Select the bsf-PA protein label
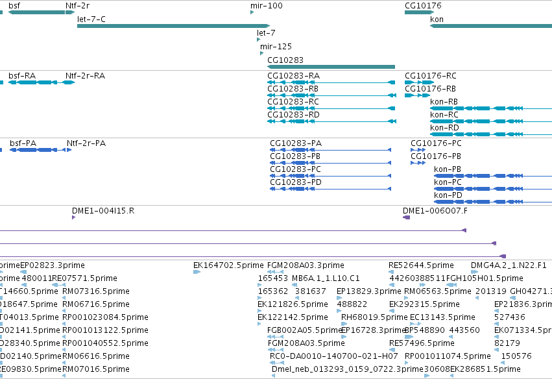Image resolution: width=552 pixels, height=379 pixels. tap(23, 143)
